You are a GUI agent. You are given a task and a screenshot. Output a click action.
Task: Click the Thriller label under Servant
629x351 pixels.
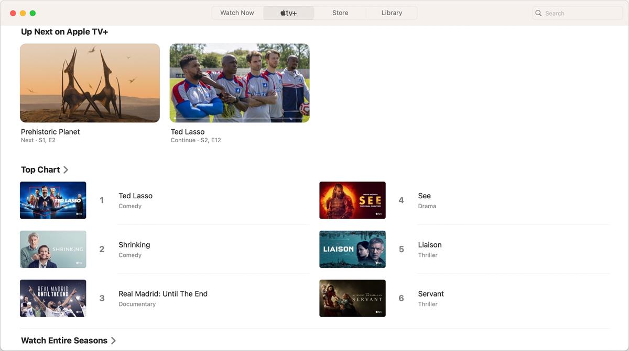coord(428,304)
